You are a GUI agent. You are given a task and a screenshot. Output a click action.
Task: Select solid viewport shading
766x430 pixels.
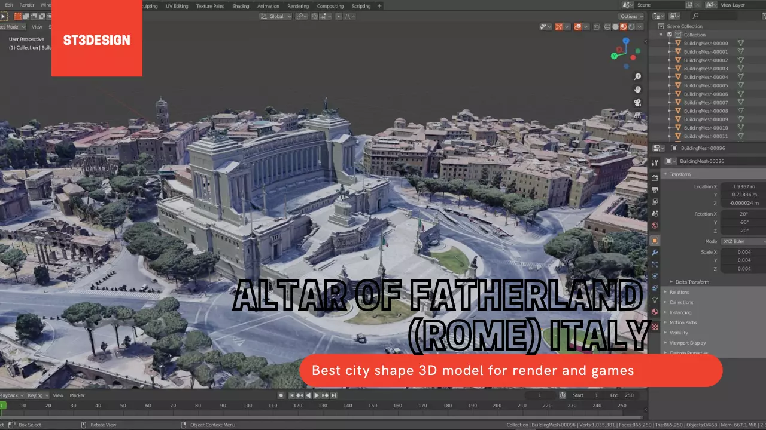tap(615, 27)
